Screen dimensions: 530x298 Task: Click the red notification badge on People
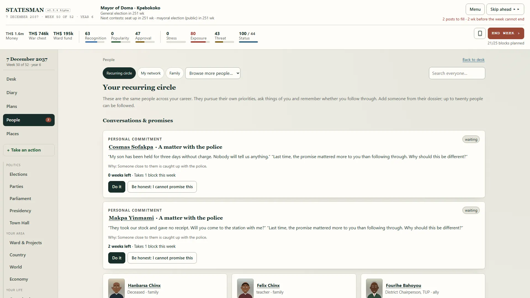[x=48, y=120]
